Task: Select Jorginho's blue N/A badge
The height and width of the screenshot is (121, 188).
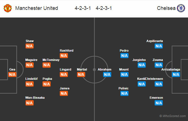Action: pyautogui.click(x=142, y=65)
